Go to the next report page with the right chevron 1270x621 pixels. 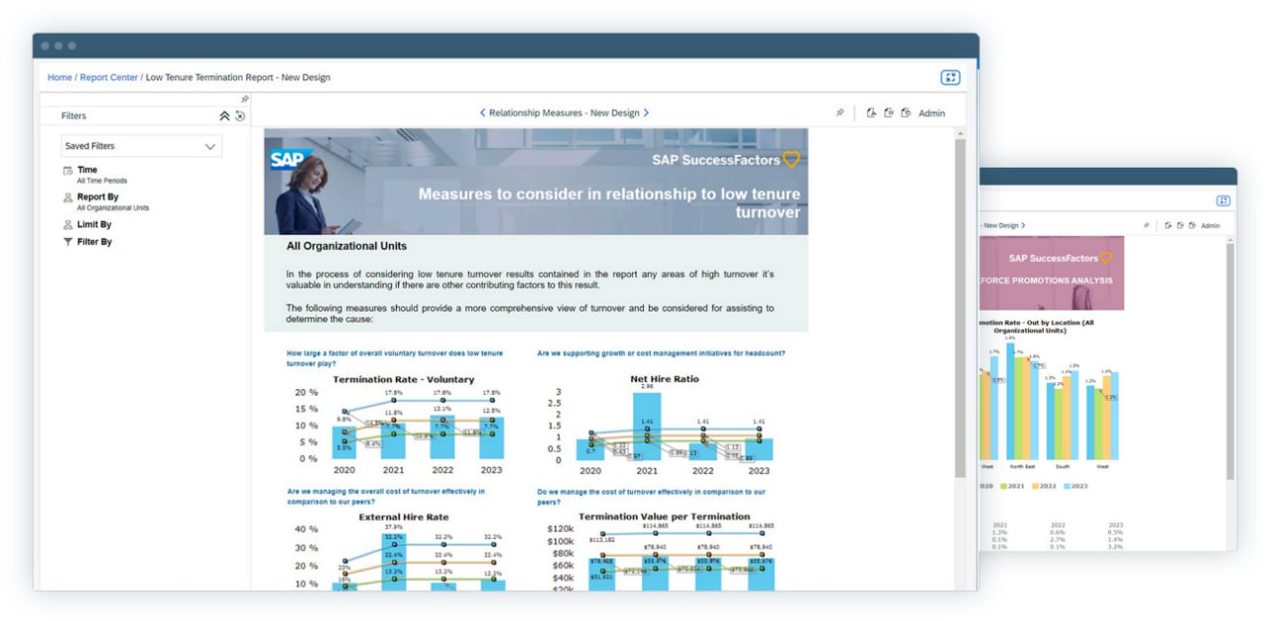(x=646, y=113)
